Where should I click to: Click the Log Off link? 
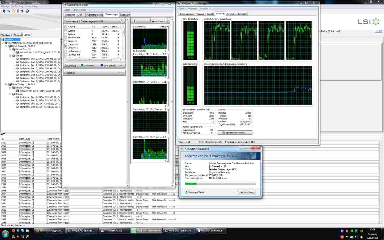tap(378, 31)
